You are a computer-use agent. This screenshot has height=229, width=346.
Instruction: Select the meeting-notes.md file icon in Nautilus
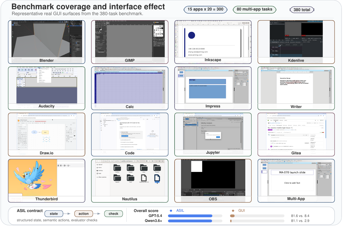(144, 178)
